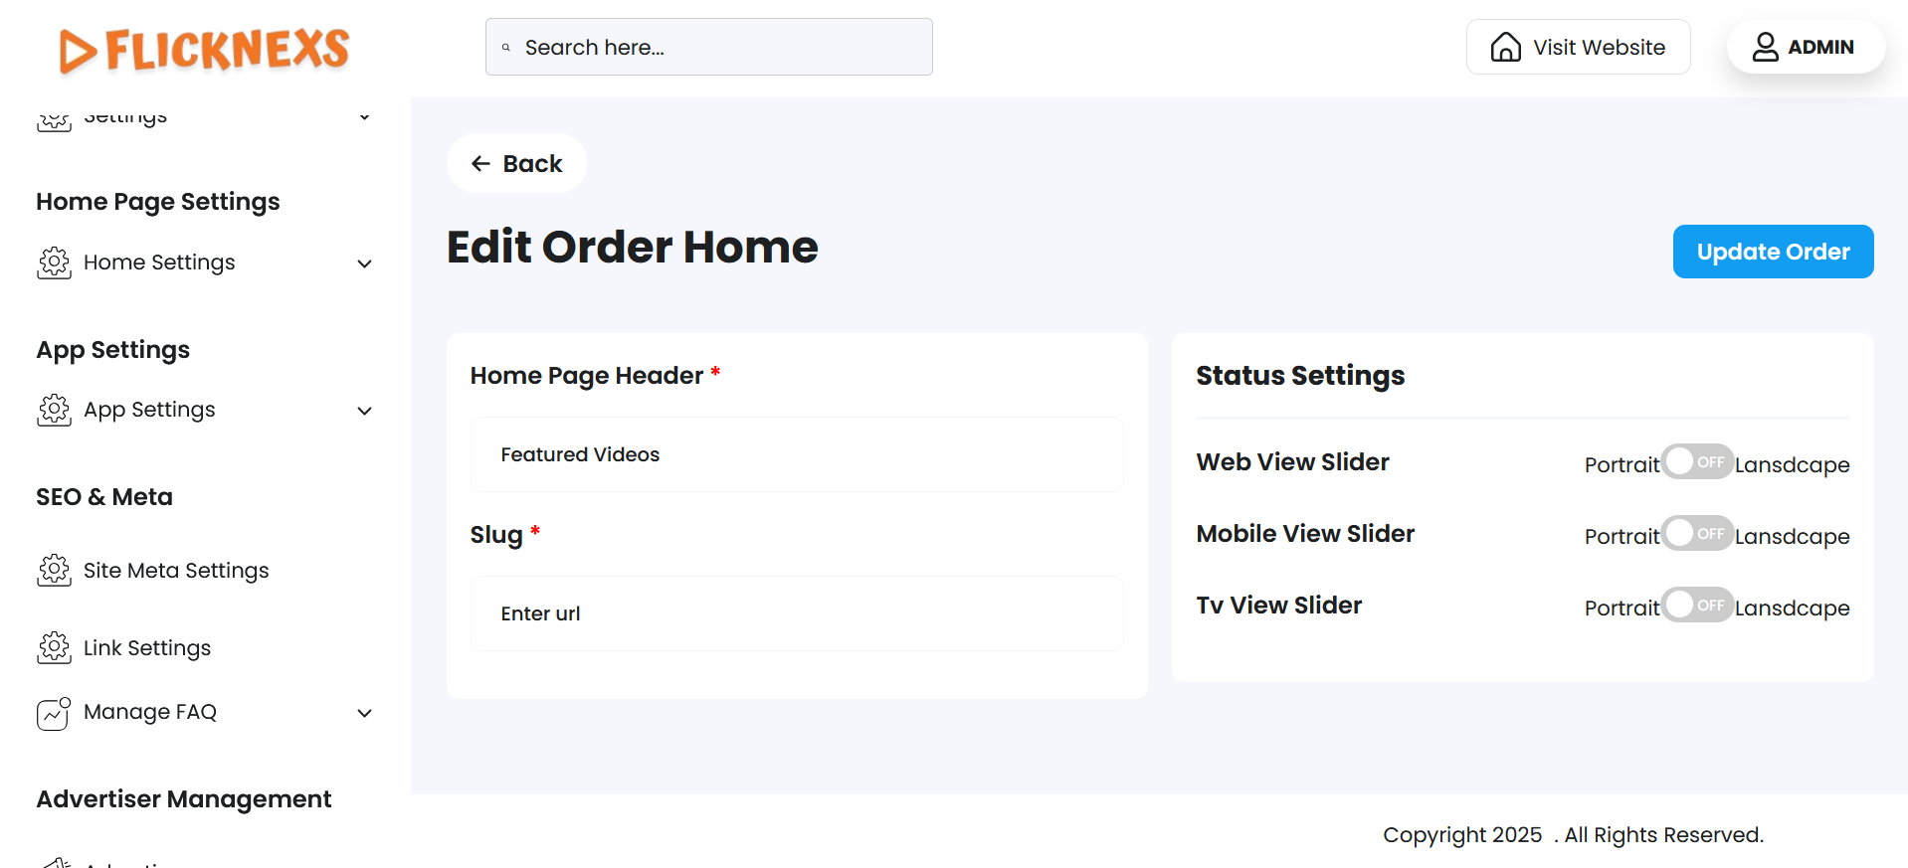
Task: Click the App Settings gear icon
Action: point(54,410)
